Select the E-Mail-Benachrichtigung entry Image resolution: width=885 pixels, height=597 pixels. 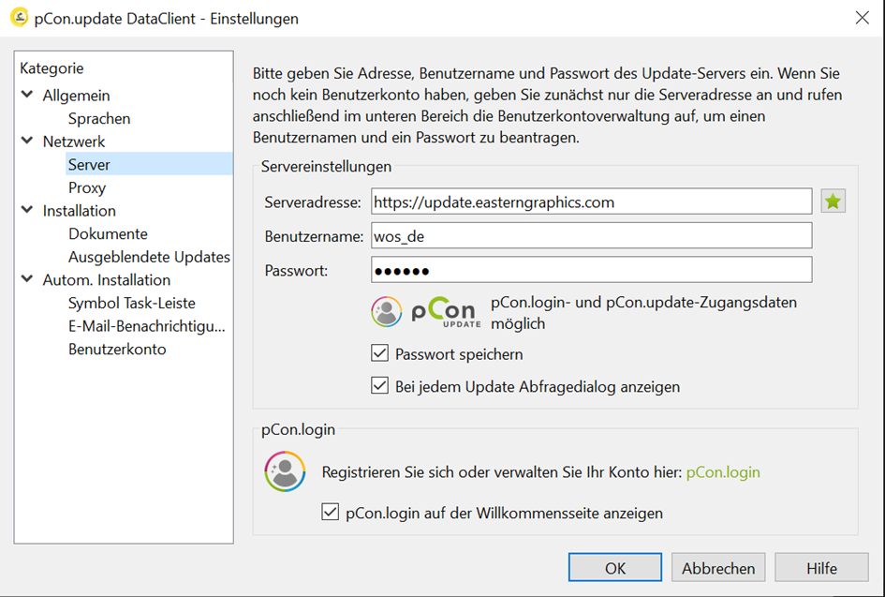click(147, 326)
